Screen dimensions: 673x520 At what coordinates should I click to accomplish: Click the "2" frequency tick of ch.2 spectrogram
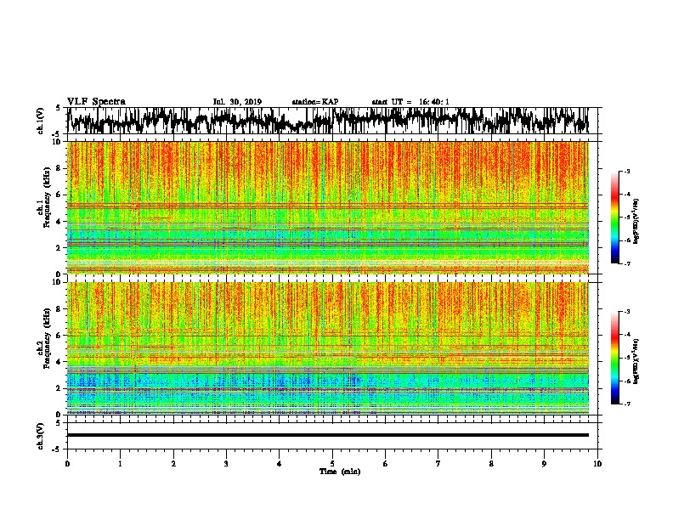[59, 388]
